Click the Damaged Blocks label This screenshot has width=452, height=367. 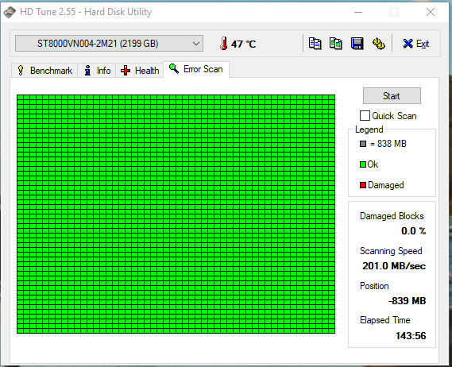(x=392, y=216)
